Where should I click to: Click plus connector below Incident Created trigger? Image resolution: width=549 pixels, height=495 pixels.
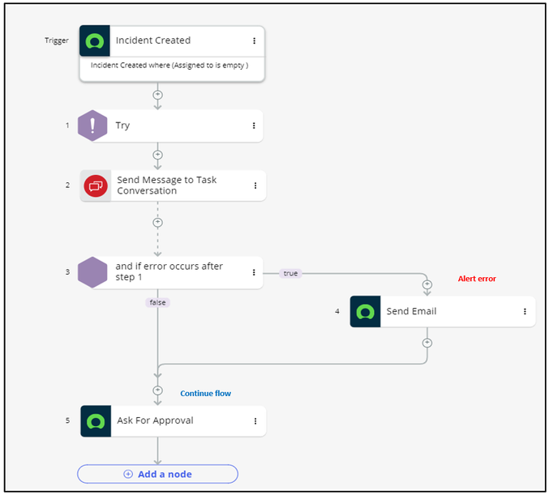[157, 95]
